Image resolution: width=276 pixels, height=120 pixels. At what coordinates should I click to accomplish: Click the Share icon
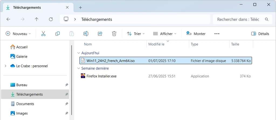click(x=100, y=34)
